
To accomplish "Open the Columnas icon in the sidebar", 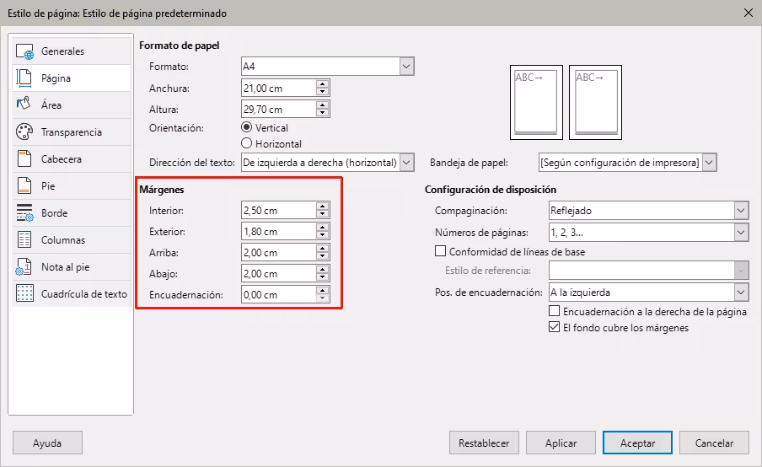I will pos(25,240).
